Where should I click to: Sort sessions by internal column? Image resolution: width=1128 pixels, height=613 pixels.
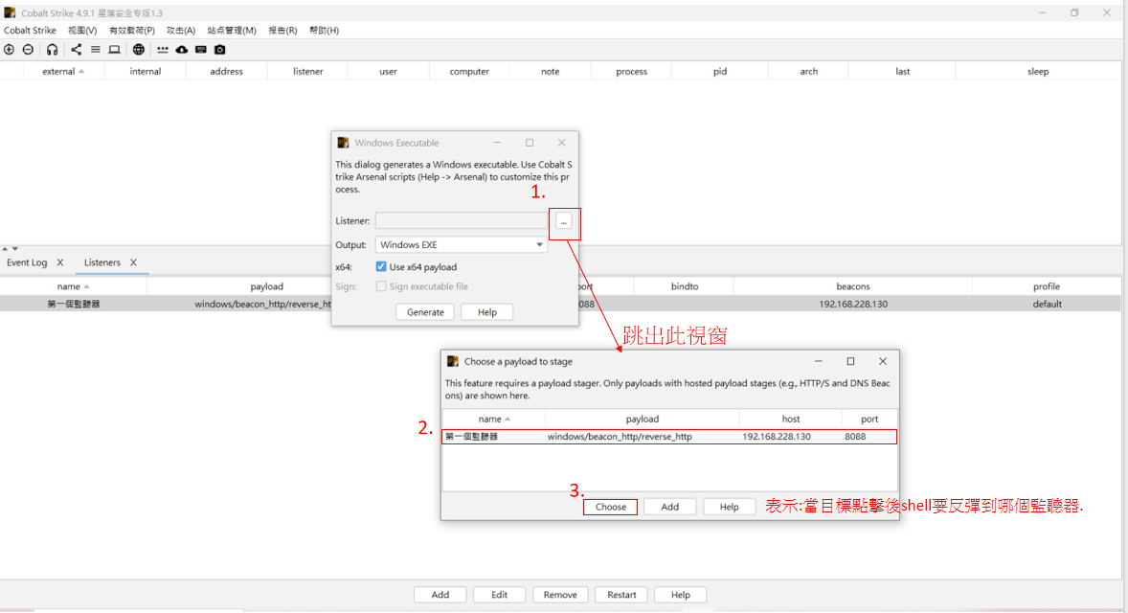(x=146, y=71)
